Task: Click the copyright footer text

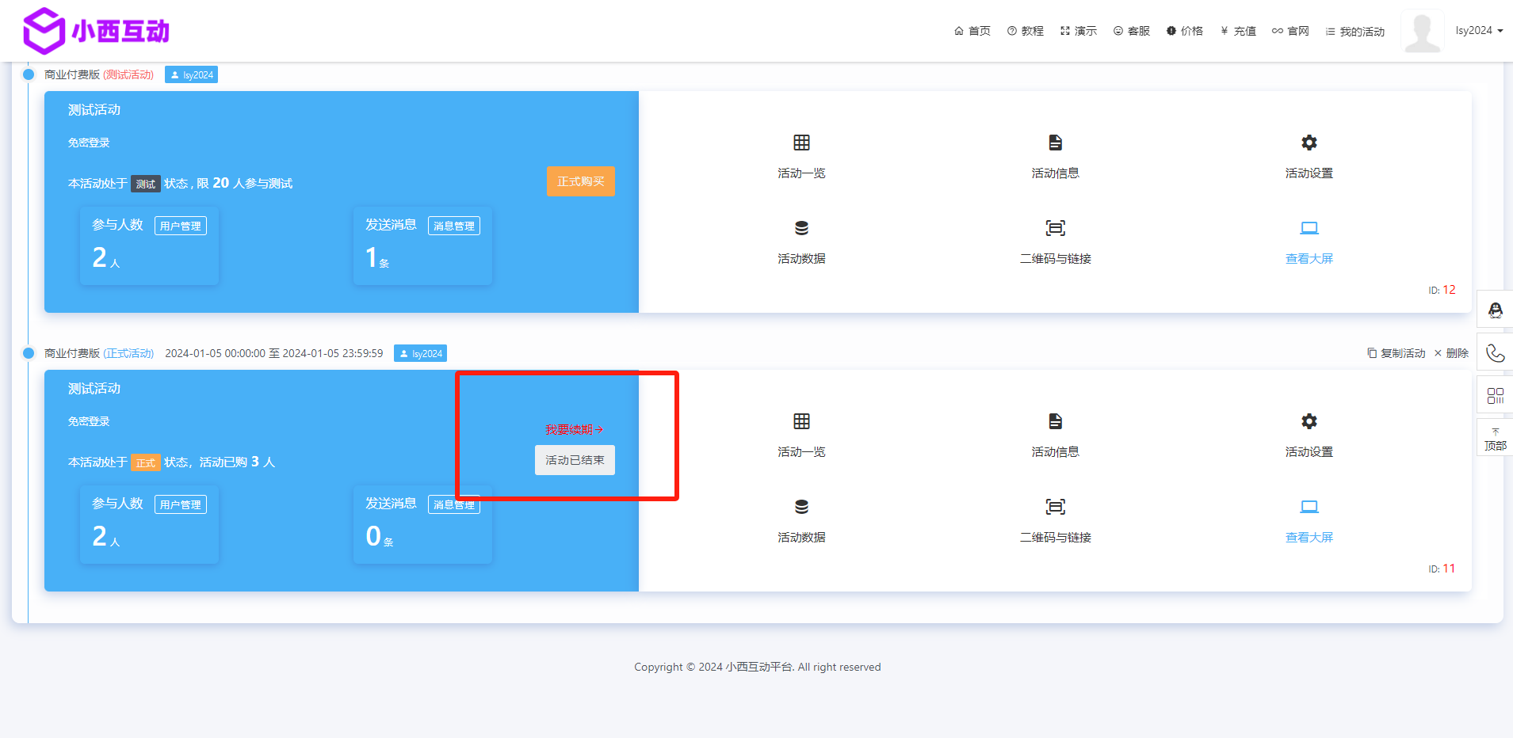Action: tap(757, 667)
